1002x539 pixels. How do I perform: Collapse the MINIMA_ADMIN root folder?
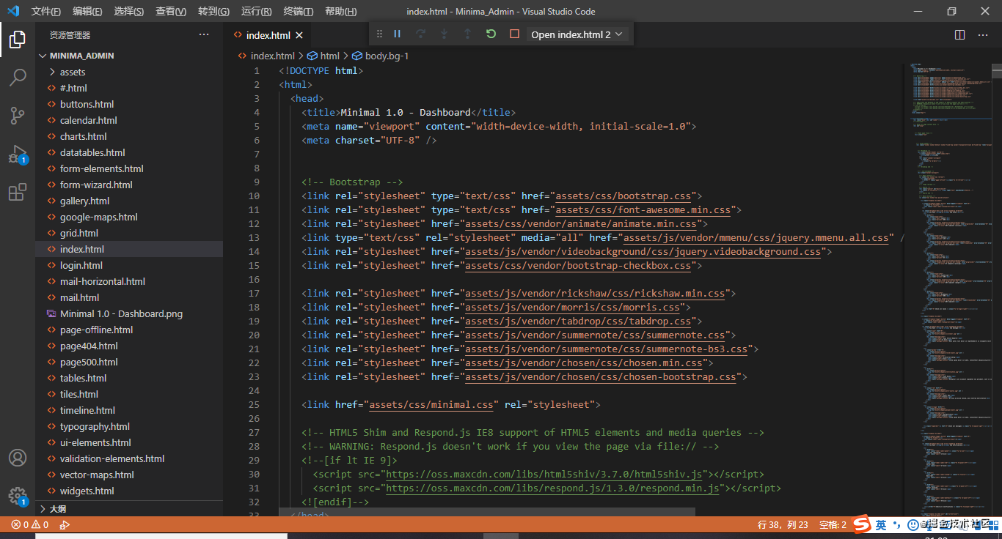coord(81,56)
